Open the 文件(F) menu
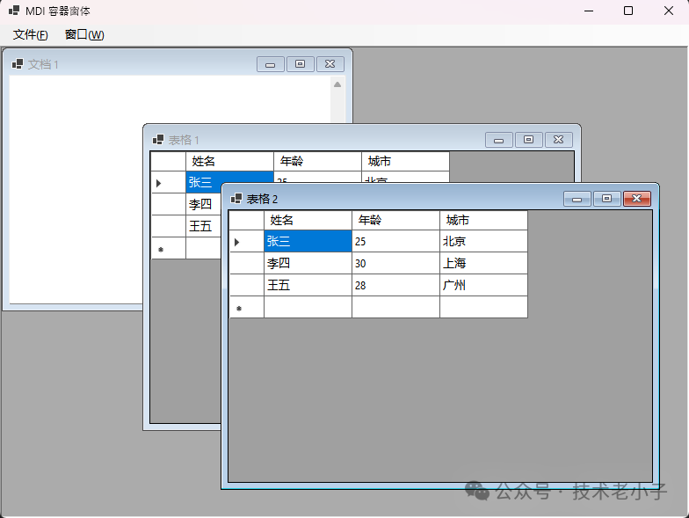The height and width of the screenshot is (518, 689). click(31, 35)
